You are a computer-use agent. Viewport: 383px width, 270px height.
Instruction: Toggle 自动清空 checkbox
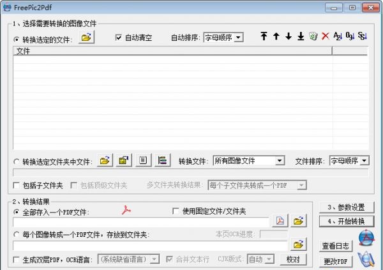coord(119,38)
